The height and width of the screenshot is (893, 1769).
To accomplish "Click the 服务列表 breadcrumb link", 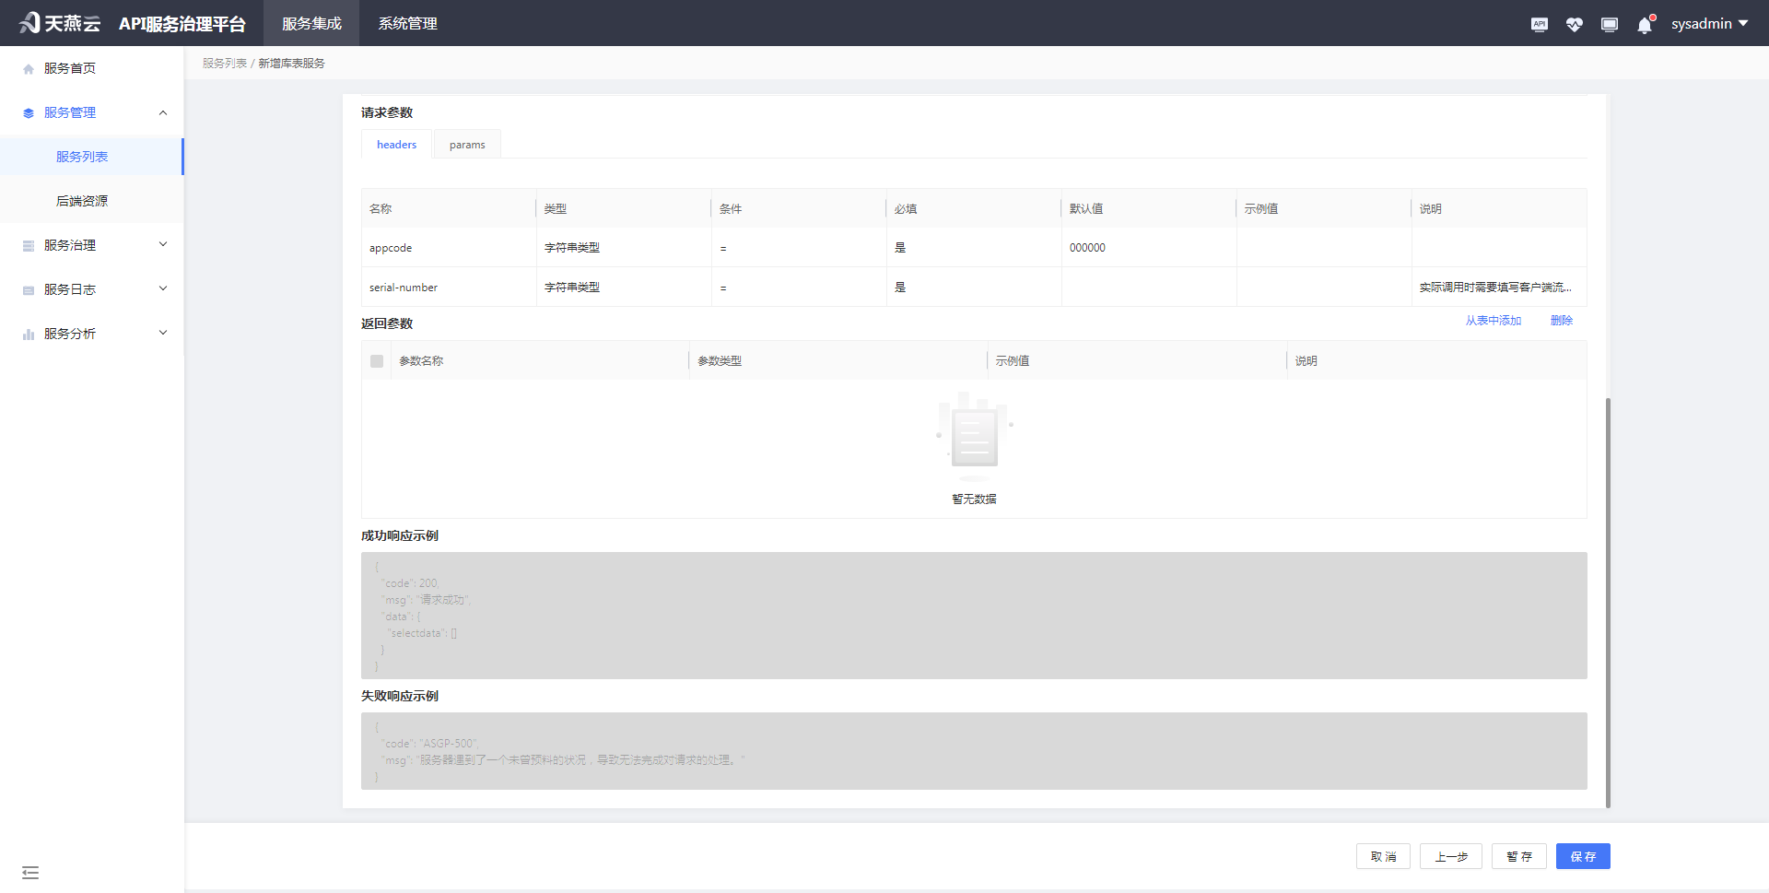I will [224, 63].
